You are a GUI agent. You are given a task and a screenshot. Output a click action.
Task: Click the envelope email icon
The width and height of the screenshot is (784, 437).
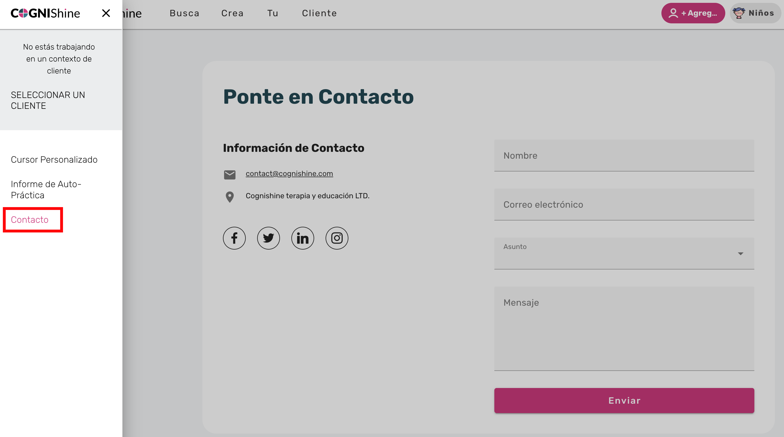229,175
